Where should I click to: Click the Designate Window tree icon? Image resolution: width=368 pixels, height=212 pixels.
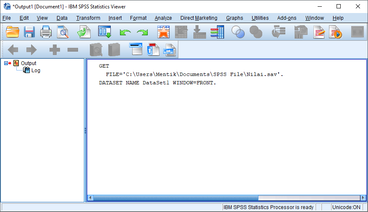tap(278, 32)
